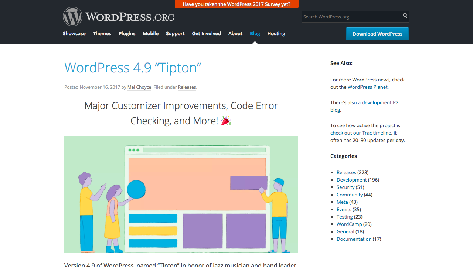The image size is (473, 267).
Task: Open the Community category
Action: pyautogui.click(x=350, y=195)
